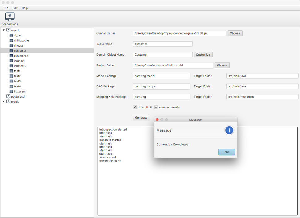This screenshot has height=218, width=300.
Task: Toggle the column remarks checkbox
Action: pos(156,107)
